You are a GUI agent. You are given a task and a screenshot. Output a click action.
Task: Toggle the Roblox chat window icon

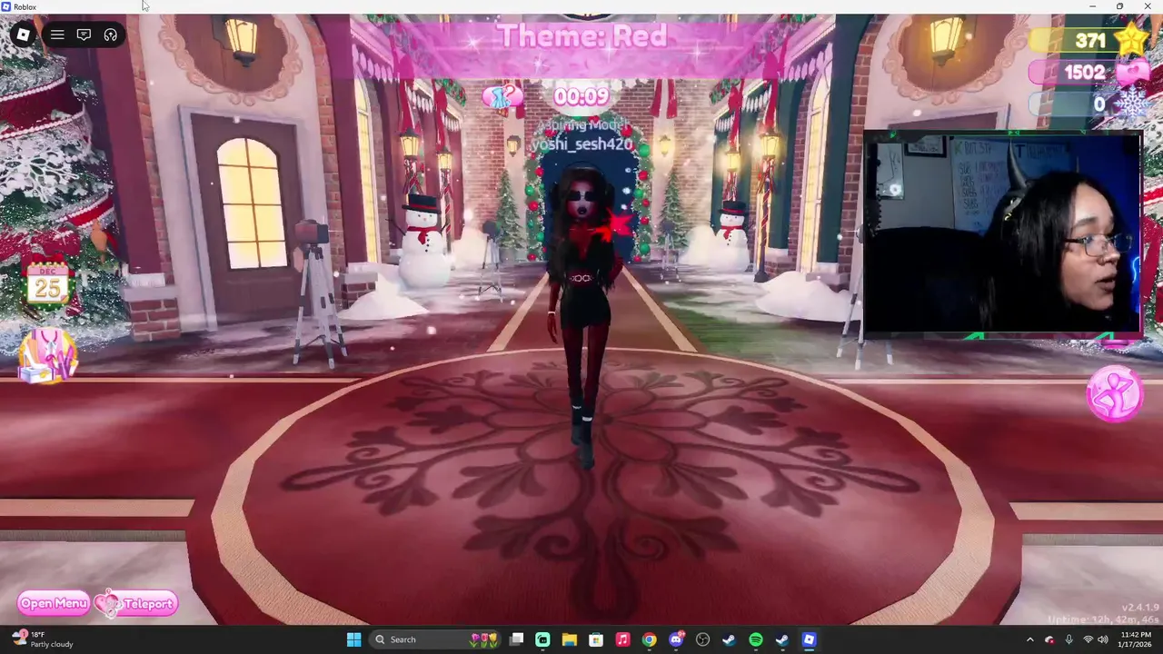tap(84, 35)
